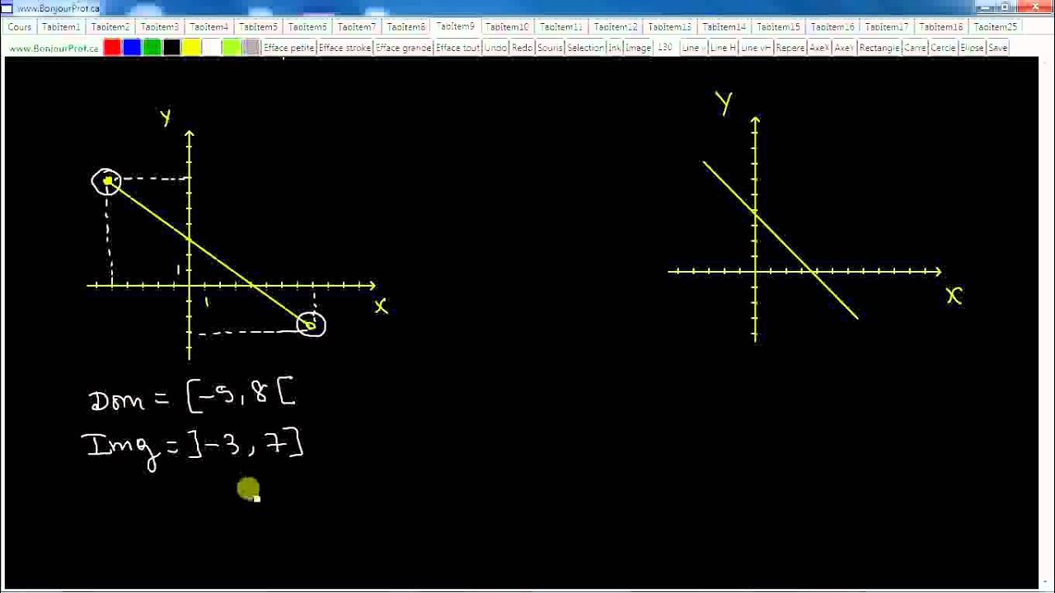This screenshot has width=1055, height=593.
Task: Switch to TabItem16 tab
Action: tap(832, 27)
